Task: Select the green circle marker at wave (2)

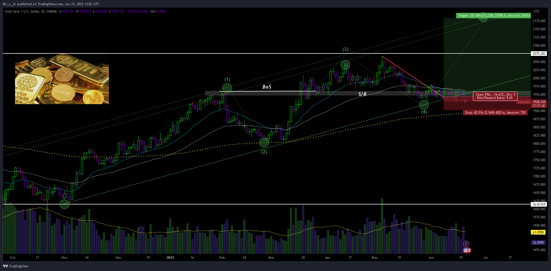Action: pyautogui.click(x=264, y=143)
